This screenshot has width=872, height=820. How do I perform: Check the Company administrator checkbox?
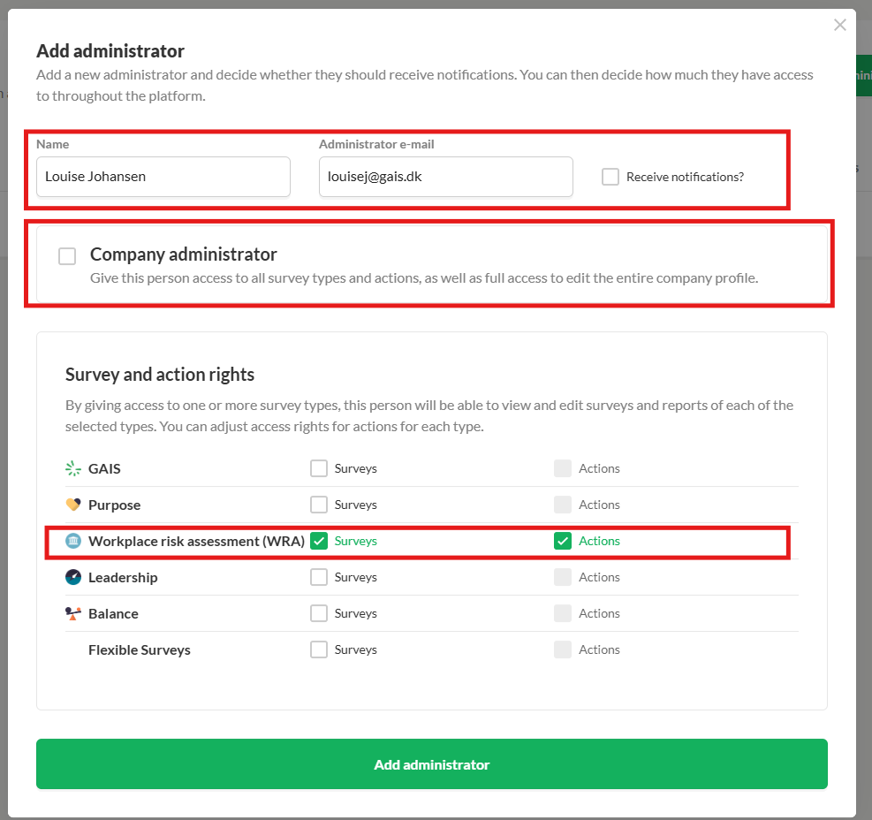click(x=67, y=256)
